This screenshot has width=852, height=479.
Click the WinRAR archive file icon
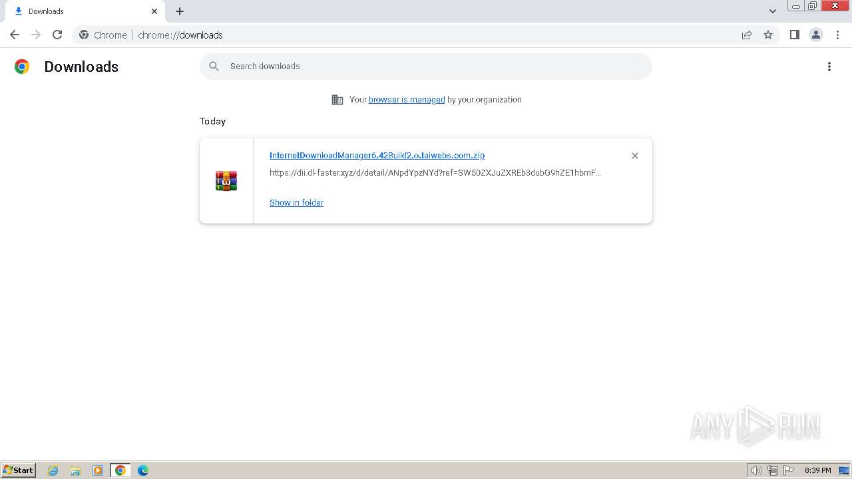226,181
